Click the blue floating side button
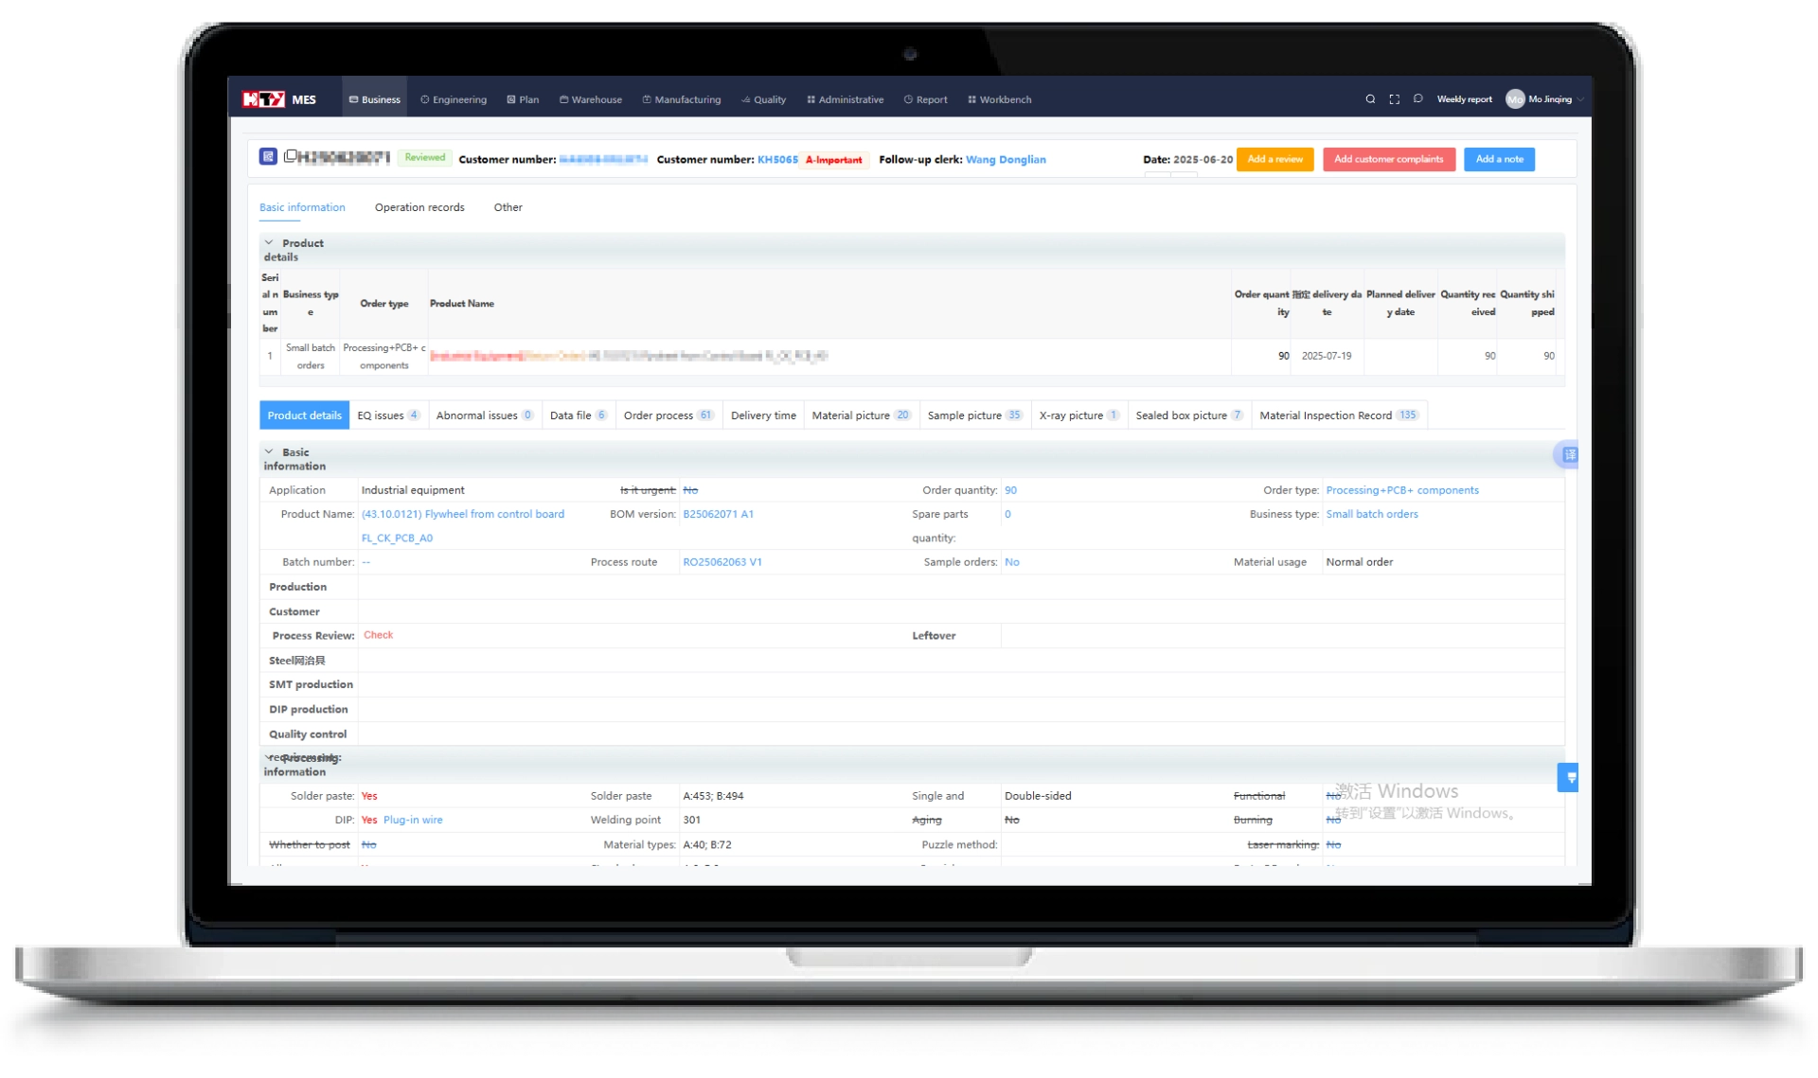Image resolution: width=1818 pixels, height=1078 pixels. (1570, 777)
